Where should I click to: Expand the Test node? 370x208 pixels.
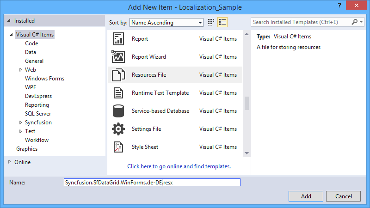pyautogui.click(x=20, y=131)
